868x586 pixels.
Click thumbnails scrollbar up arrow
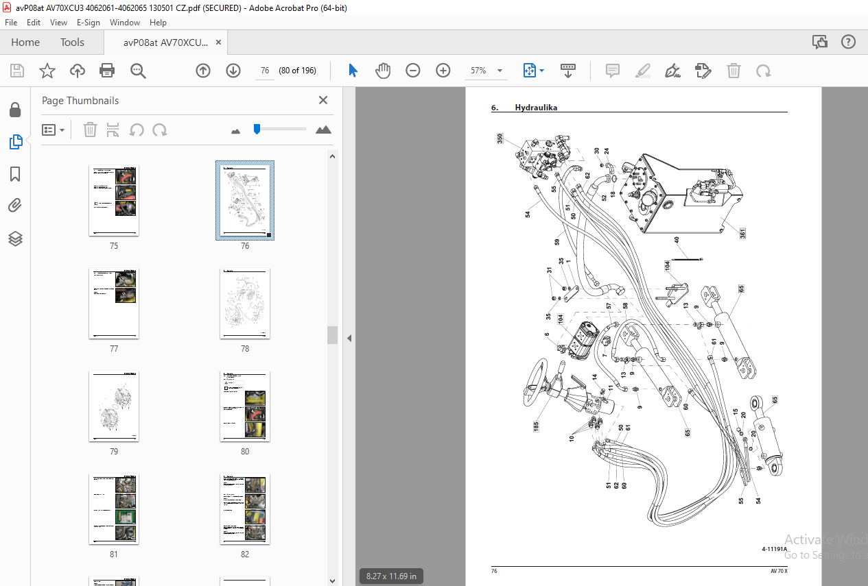[x=332, y=156]
